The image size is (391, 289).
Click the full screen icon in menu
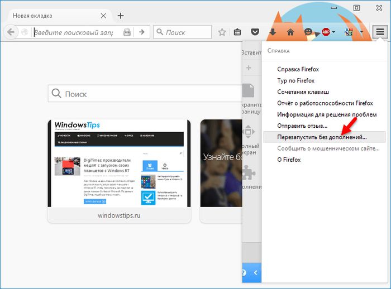coord(249,132)
